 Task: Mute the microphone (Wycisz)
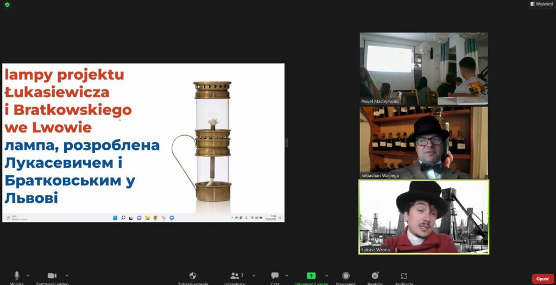(17, 276)
